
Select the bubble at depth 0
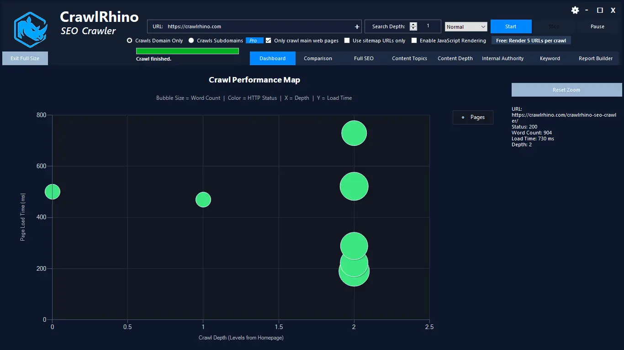52,192
